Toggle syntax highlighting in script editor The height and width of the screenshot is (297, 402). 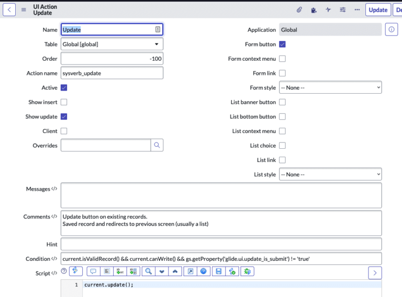point(75,271)
